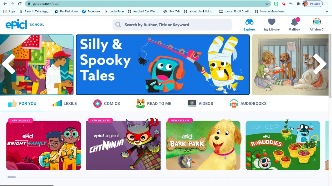
Task: Open the Audiobooks tab
Action: pyautogui.click(x=248, y=104)
